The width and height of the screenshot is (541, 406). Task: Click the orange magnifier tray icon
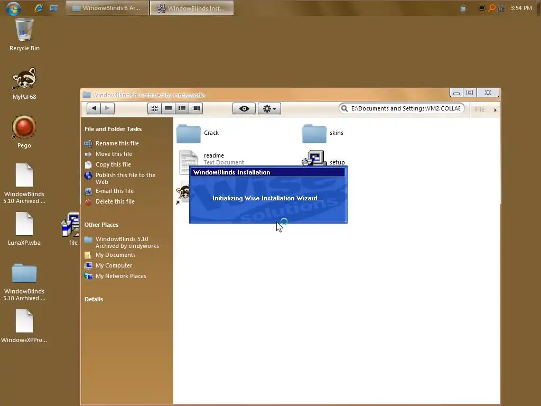point(492,7)
